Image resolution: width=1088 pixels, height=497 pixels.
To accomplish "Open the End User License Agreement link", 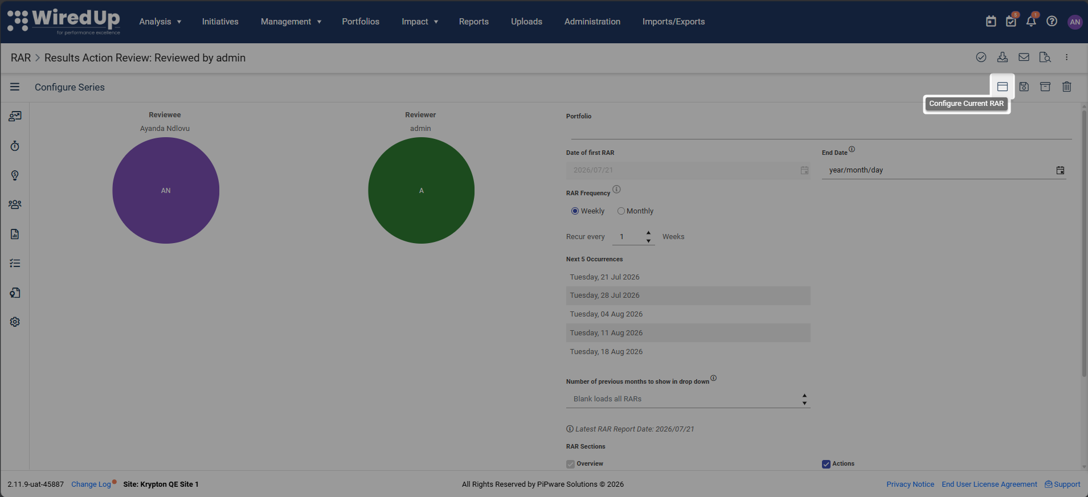I will (x=989, y=484).
